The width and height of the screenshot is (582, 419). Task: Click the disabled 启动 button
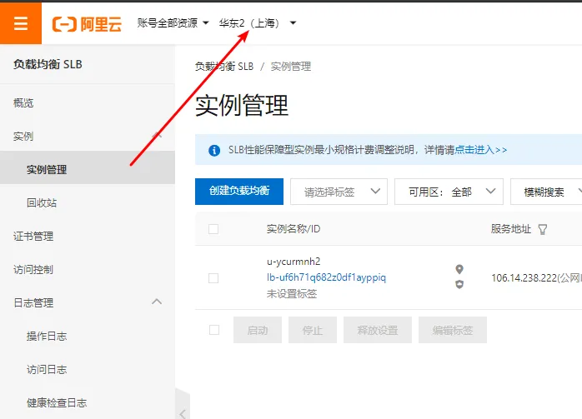[x=258, y=330]
